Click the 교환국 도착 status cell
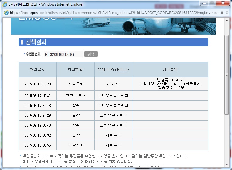The width and height of the screenshot is (232, 170). pos(75,96)
